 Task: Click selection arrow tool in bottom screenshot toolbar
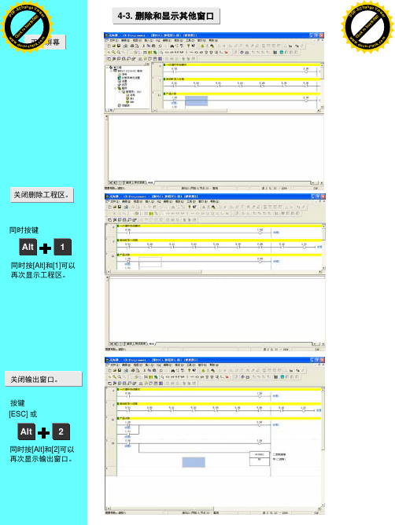click(x=163, y=376)
